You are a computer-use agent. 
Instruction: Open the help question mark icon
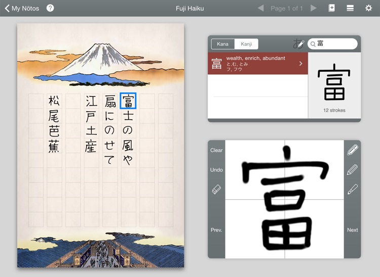50,8
